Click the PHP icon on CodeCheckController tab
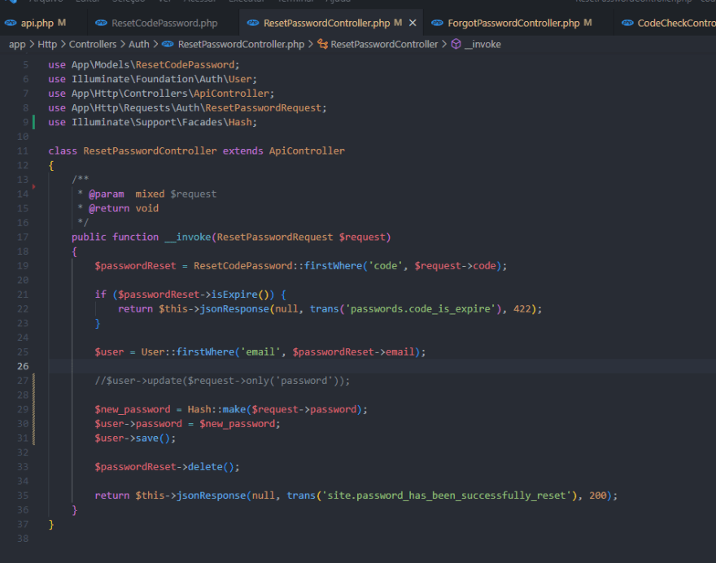Image resolution: width=716 pixels, height=563 pixels. [x=627, y=23]
